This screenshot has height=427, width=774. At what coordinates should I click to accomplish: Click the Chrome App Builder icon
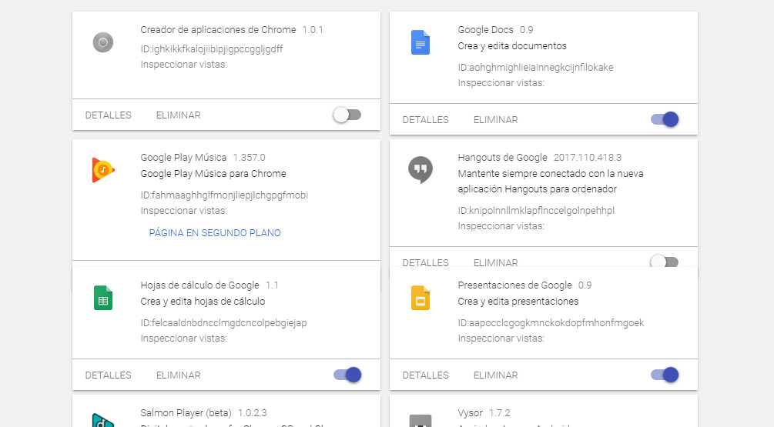103,42
